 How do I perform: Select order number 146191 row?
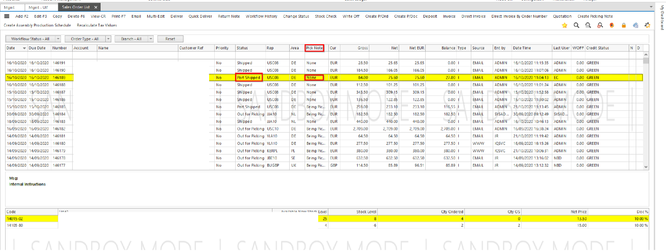pos(324,63)
